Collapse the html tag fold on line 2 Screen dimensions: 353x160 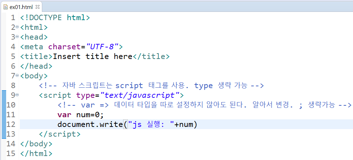17,27
